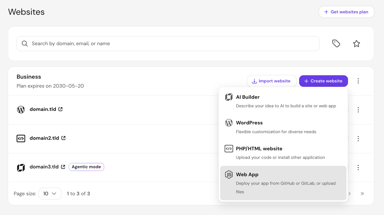Image resolution: width=384 pixels, height=215 pixels.
Task: Click the "Plan expires on 2030-05-20" text
Action: click(x=50, y=86)
